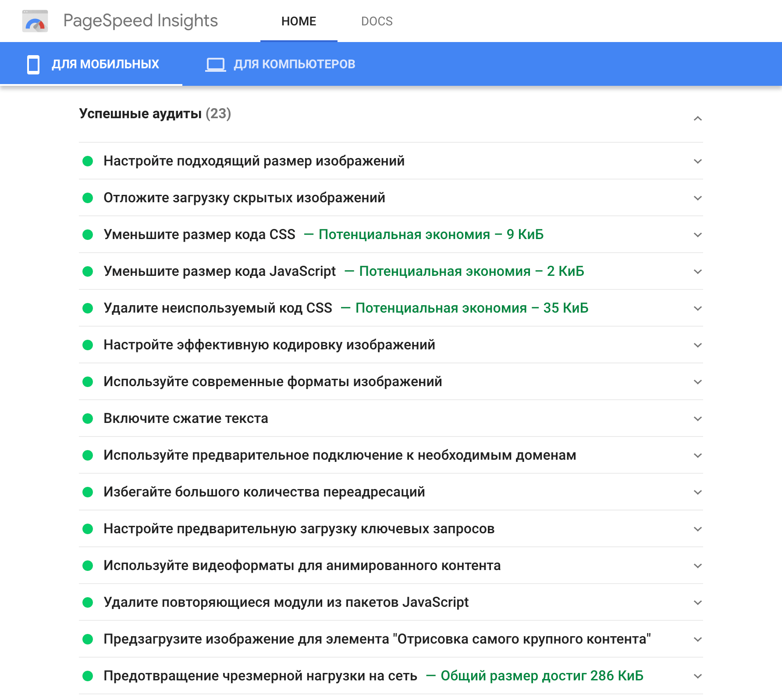Click green dot beside Предотвращение чрезмерной нагрузки
Viewport: 782px width, 697px height.
click(x=88, y=676)
